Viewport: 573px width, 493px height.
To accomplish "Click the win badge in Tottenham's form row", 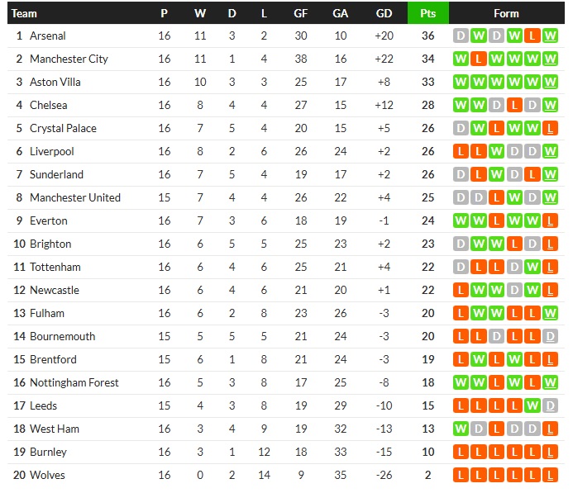I will (535, 267).
